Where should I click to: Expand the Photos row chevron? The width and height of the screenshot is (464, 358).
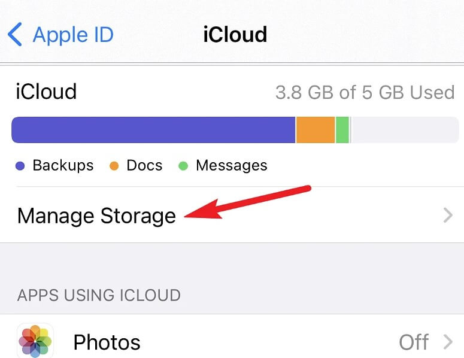click(x=448, y=342)
